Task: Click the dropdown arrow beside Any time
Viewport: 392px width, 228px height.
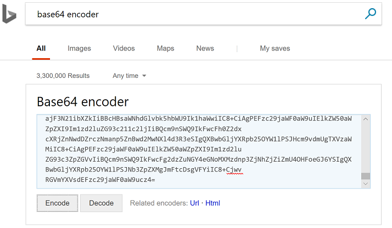Action: click(x=144, y=76)
